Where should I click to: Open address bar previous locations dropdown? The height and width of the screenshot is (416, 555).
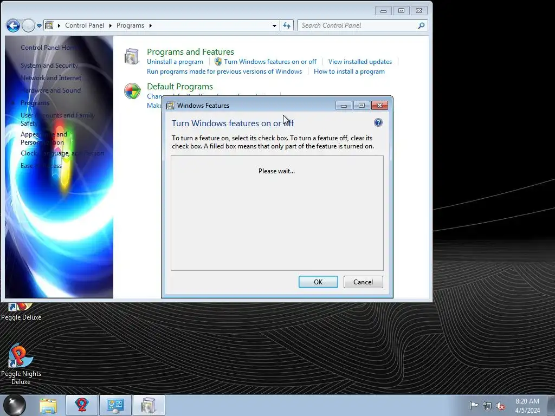(274, 25)
